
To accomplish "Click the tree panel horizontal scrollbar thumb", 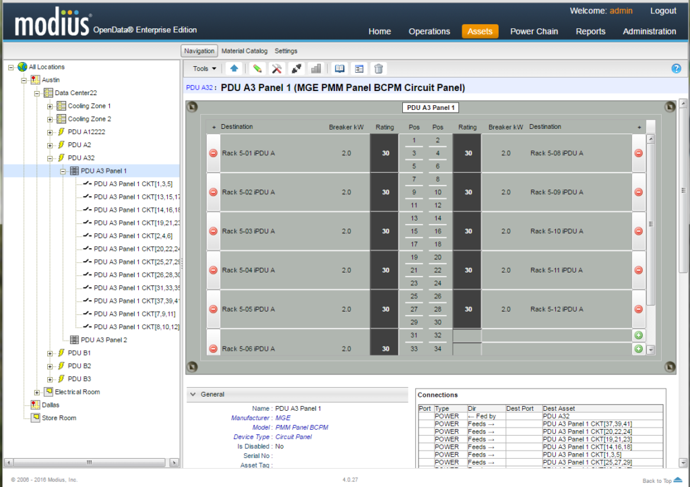I will click(x=90, y=462).
